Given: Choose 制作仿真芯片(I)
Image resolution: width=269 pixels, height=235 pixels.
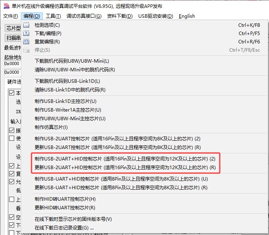Looking at the screenshot, I should pos(145,127).
